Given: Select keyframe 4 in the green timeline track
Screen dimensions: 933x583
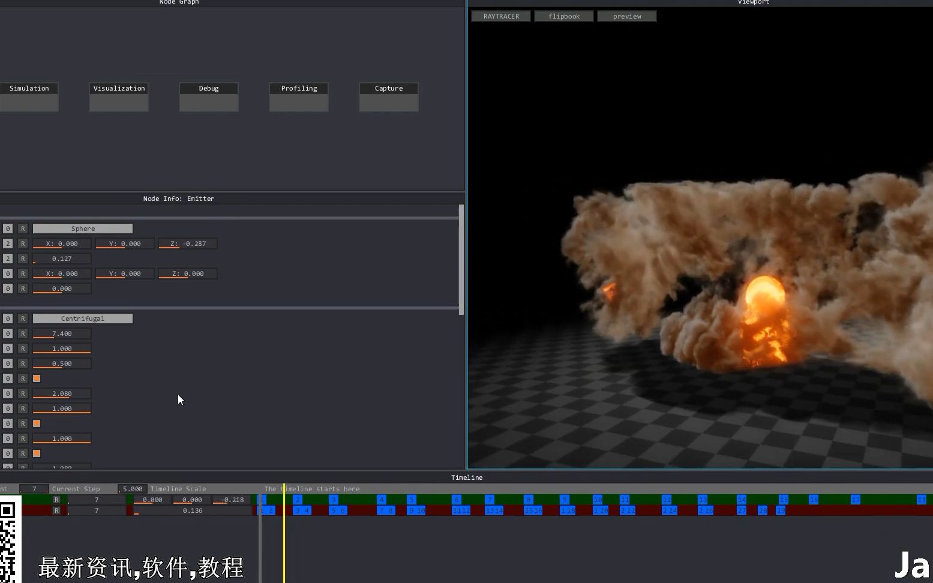Looking at the screenshot, I should tap(382, 500).
